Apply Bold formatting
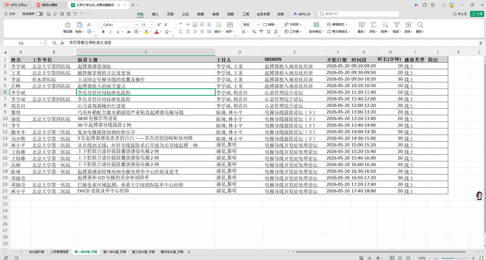486x260 pixels. point(103,32)
